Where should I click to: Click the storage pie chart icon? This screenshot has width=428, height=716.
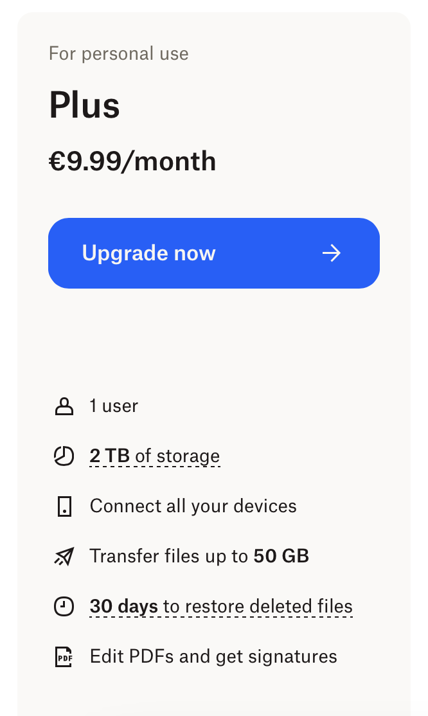coord(64,456)
